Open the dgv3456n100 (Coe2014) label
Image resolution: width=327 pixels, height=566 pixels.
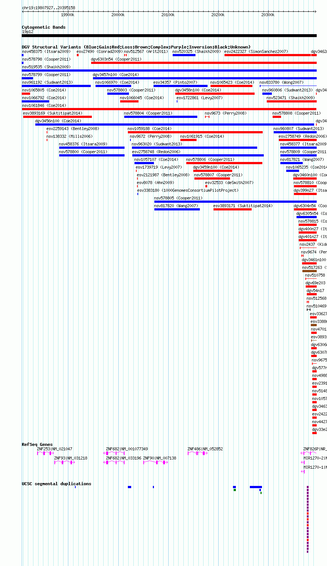point(58,121)
